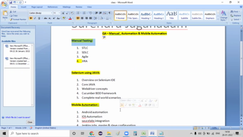Apply strikethrough formatting
This screenshot has height=137, width=243.
(x=46, y=18)
